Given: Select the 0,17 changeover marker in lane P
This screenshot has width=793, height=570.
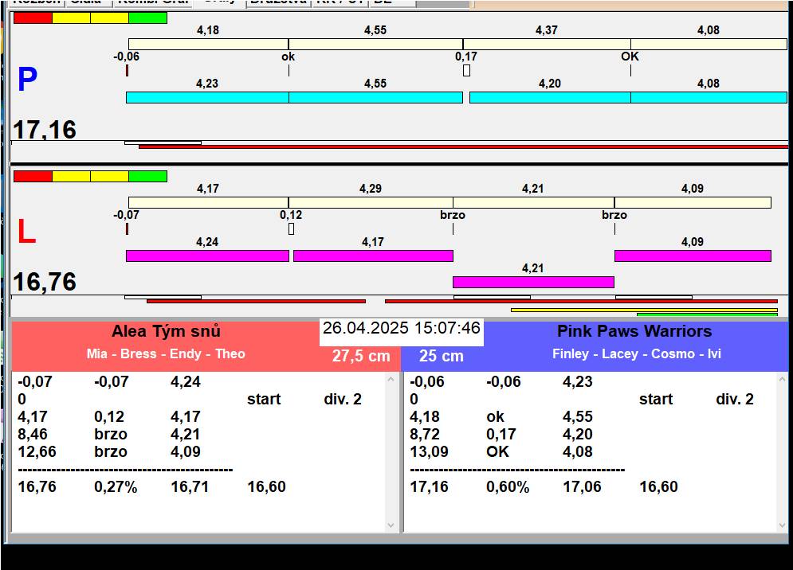Looking at the screenshot, I should point(466,70).
